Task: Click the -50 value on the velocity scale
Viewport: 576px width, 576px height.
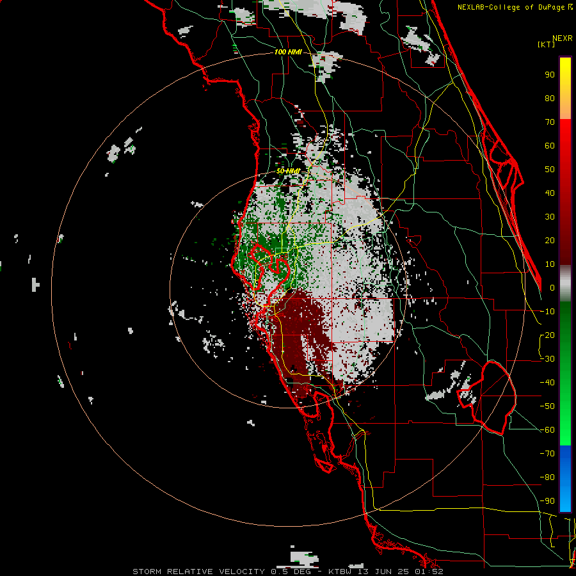Action: point(547,406)
